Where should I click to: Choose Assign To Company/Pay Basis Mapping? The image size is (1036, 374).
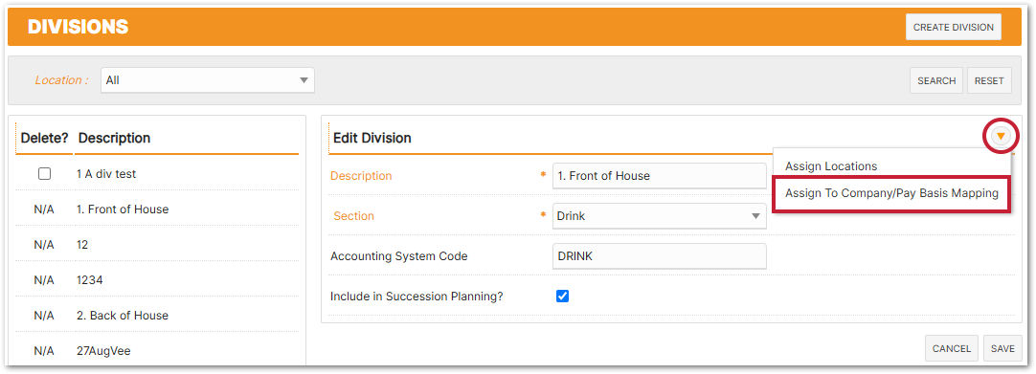tap(891, 193)
